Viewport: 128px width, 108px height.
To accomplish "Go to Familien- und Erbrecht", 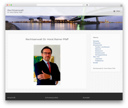I will tap(102, 47).
